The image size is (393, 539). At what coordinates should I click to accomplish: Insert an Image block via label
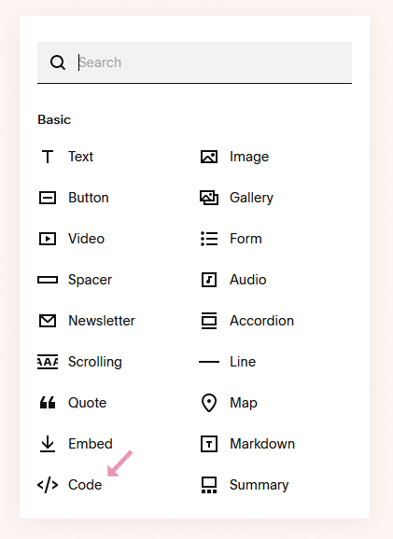click(249, 157)
